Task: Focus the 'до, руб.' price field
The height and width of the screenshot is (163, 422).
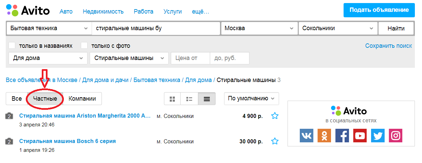Action: pos(230,58)
